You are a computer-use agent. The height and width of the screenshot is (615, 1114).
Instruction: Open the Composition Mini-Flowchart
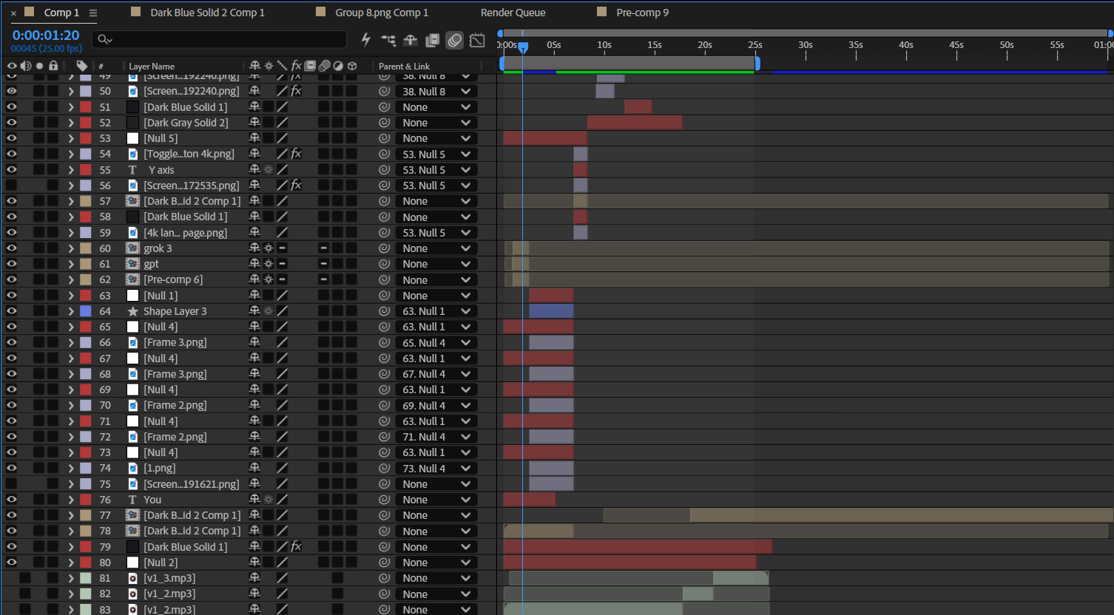(388, 40)
